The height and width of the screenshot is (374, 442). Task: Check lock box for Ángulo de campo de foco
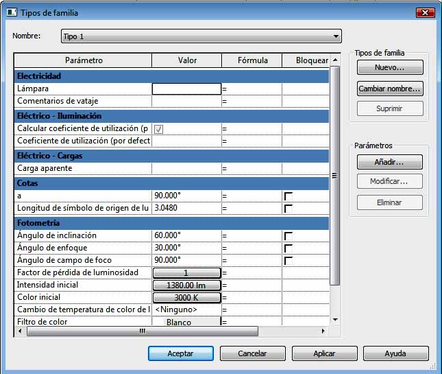(x=288, y=261)
